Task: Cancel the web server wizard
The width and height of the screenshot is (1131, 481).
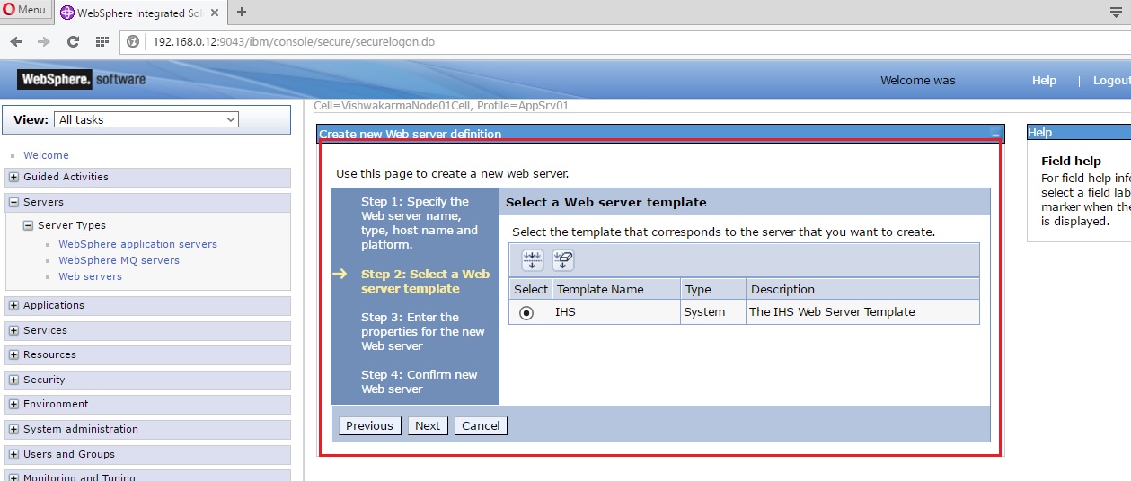Action: [x=481, y=425]
